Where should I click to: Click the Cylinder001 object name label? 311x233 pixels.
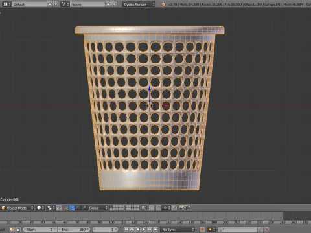[10, 199]
